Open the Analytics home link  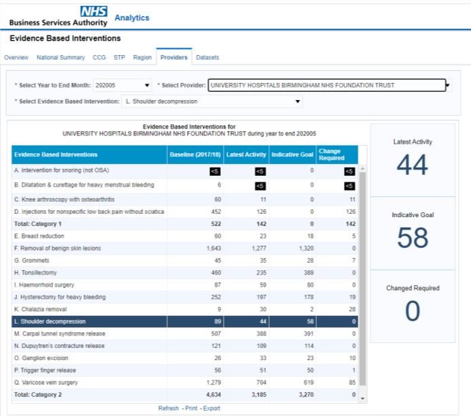132,18
